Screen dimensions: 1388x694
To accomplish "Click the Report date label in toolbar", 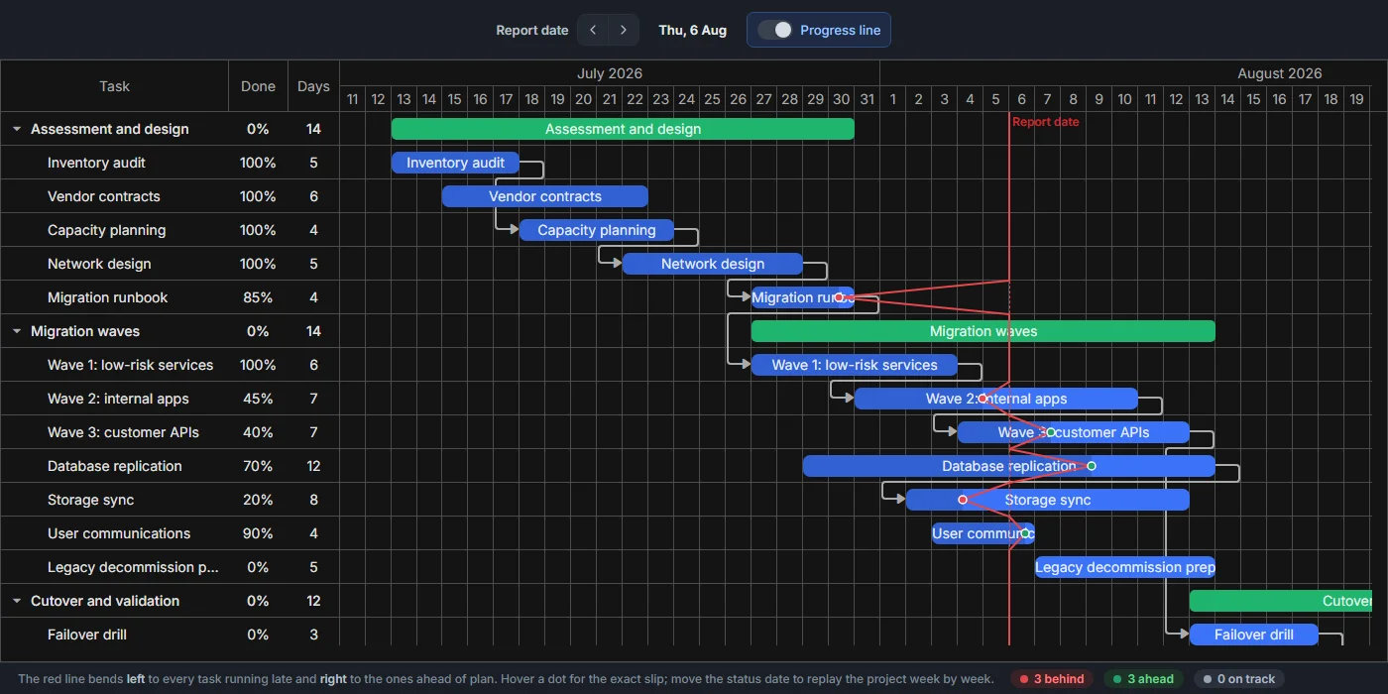I will coord(532,30).
